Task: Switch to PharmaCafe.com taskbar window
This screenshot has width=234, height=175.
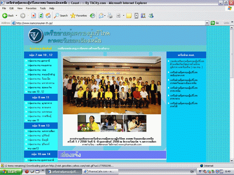Action: tap(100, 172)
